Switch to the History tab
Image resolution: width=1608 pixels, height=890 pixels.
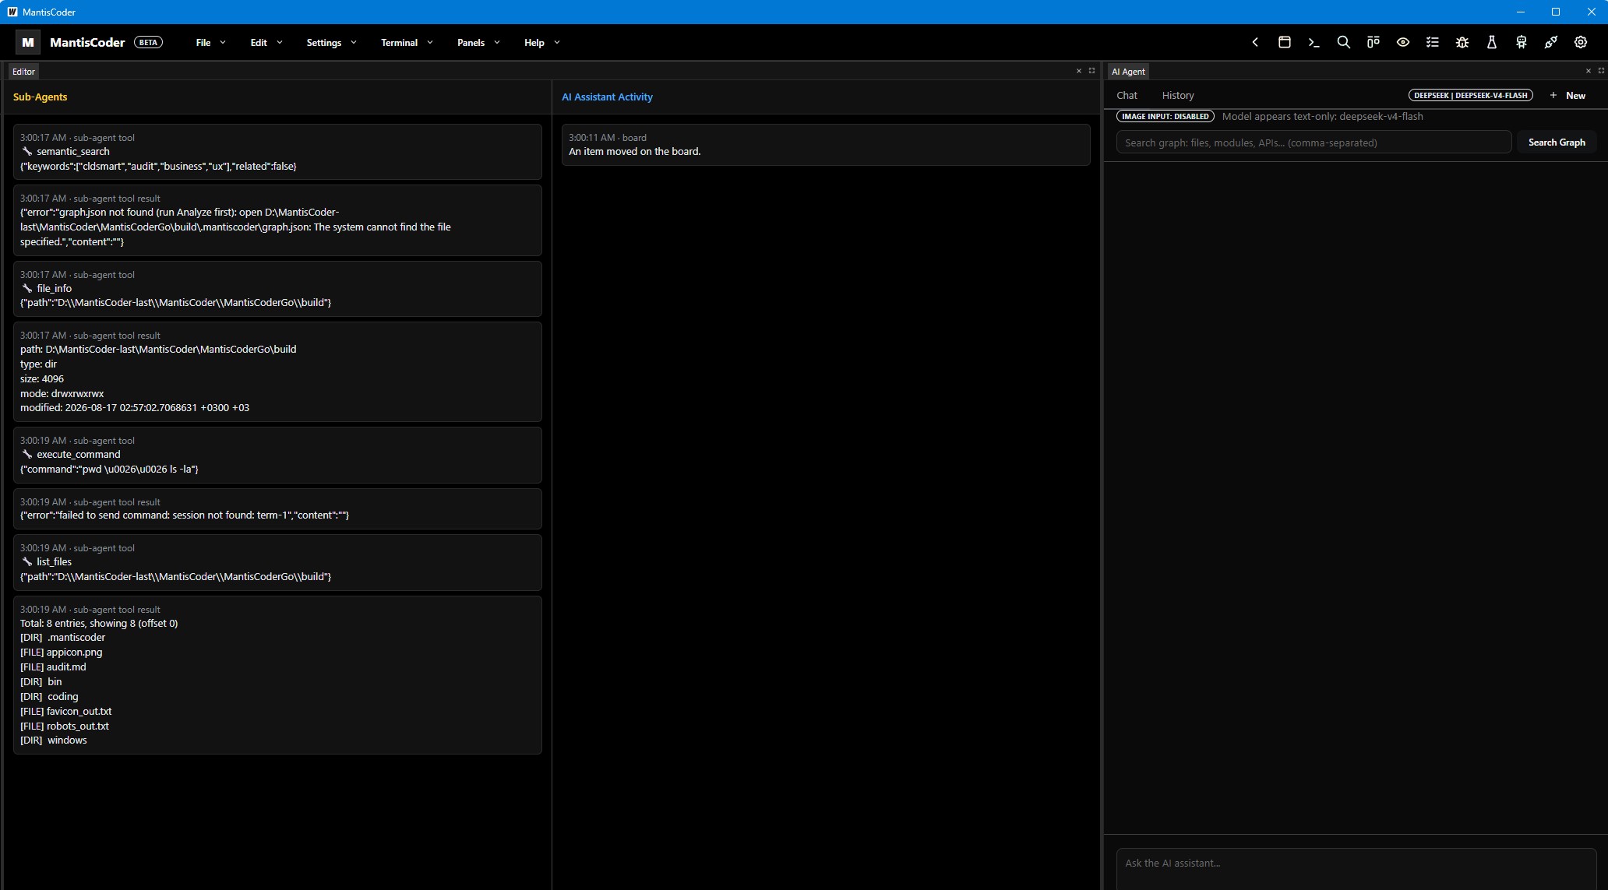1178,96
